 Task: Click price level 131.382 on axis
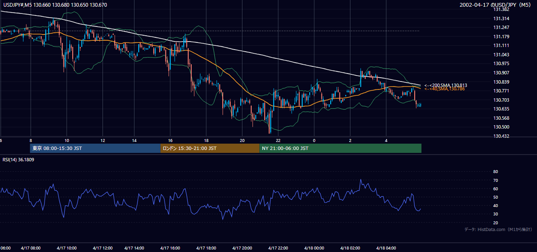(x=500, y=9)
